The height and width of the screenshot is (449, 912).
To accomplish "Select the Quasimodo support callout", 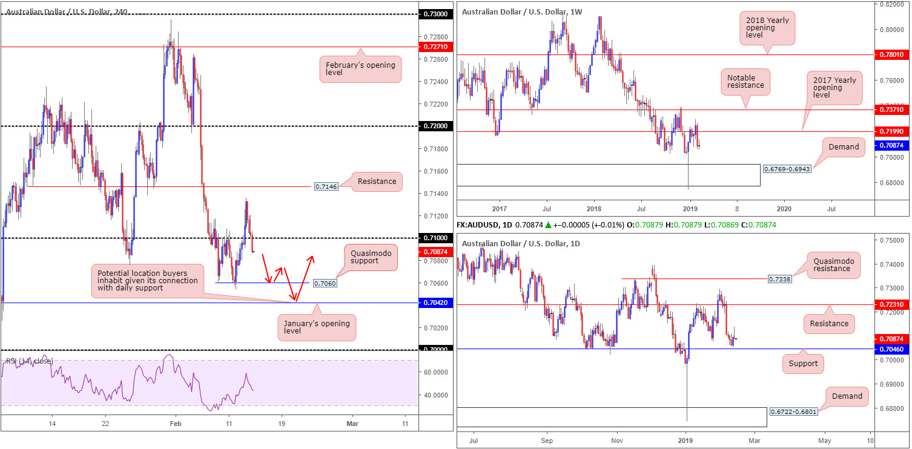I will (369, 257).
